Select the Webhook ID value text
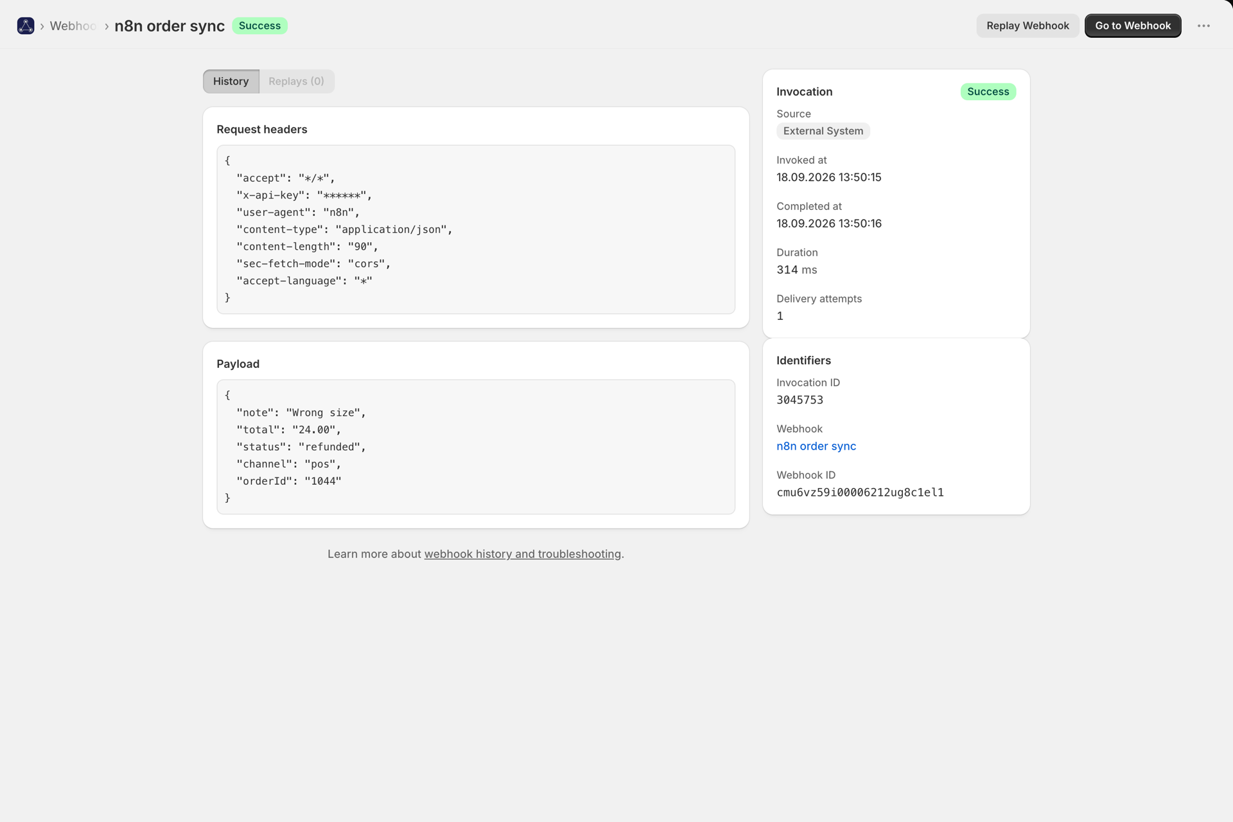Screen dimensions: 1233x822 point(860,493)
